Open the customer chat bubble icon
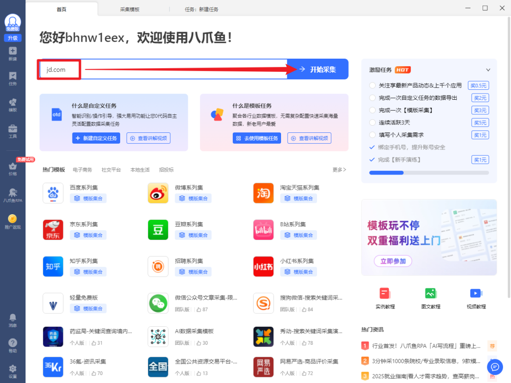The image size is (511, 383). click(495, 366)
